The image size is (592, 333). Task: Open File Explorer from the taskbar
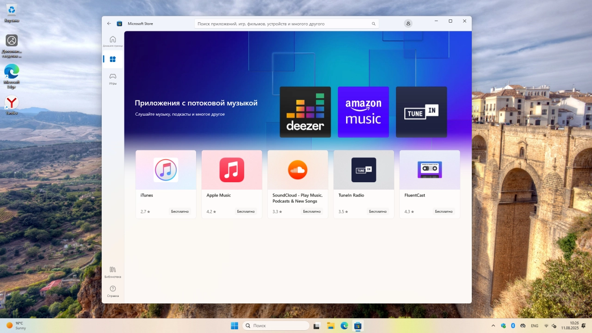[330, 326]
